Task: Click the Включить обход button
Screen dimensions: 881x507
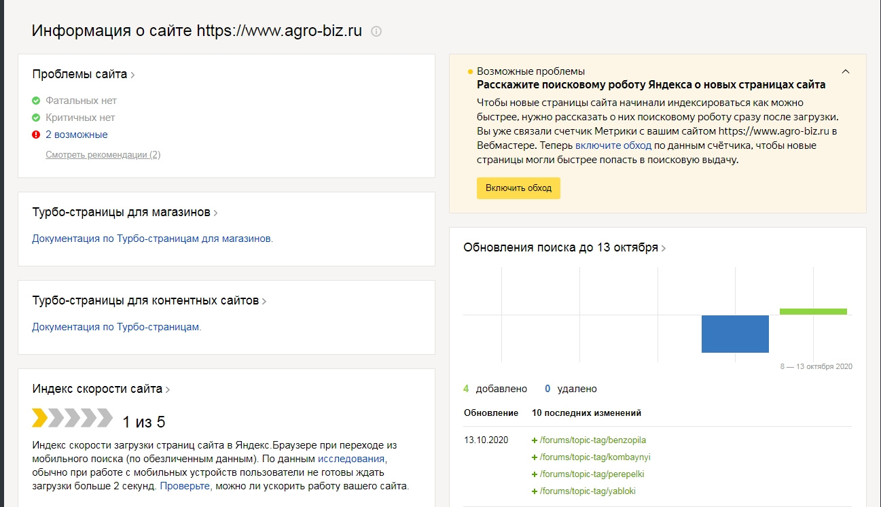Action: click(x=518, y=188)
